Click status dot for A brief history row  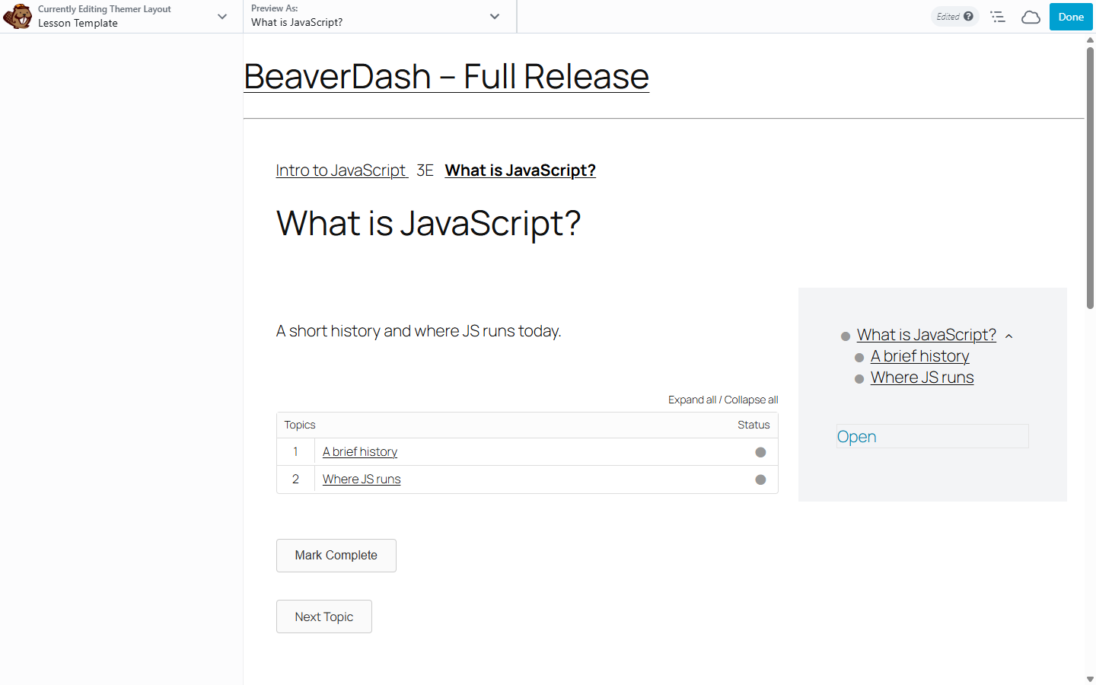tap(760, 452)
